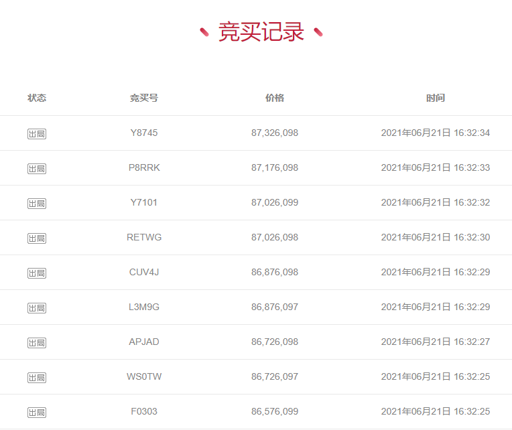Click the 出局 status badge for bidder F0303
This screenshot has height=430, width=512.
click(x=37, y=413)
